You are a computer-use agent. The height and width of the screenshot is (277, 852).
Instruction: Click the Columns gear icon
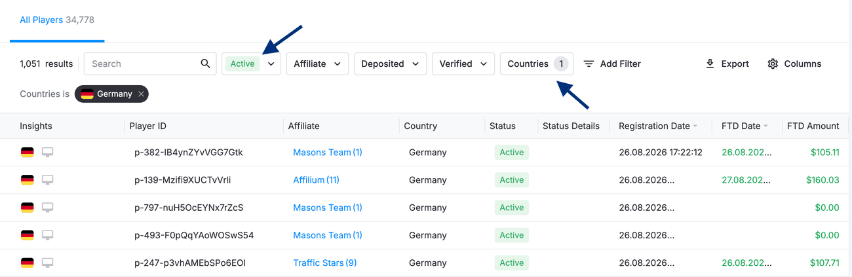(773, 64)
